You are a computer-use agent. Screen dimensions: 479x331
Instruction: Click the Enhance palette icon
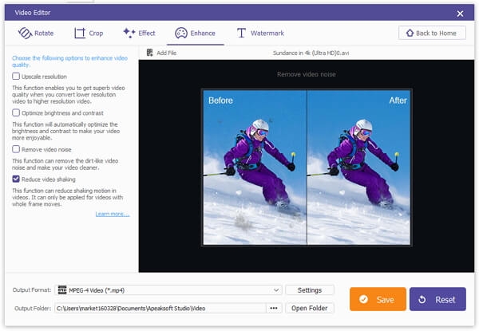point(181,33)
